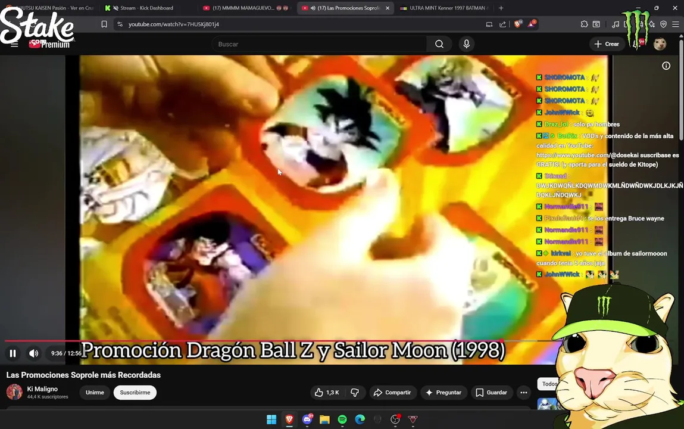This screenshot has width=684, height=429.
Task: Switch to Stream - Kick Dashboard tab
Action: (x=146, y=8)
